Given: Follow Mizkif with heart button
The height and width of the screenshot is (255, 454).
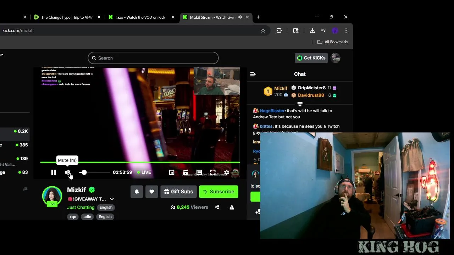Looking at the screenshot, I should 151,192.
